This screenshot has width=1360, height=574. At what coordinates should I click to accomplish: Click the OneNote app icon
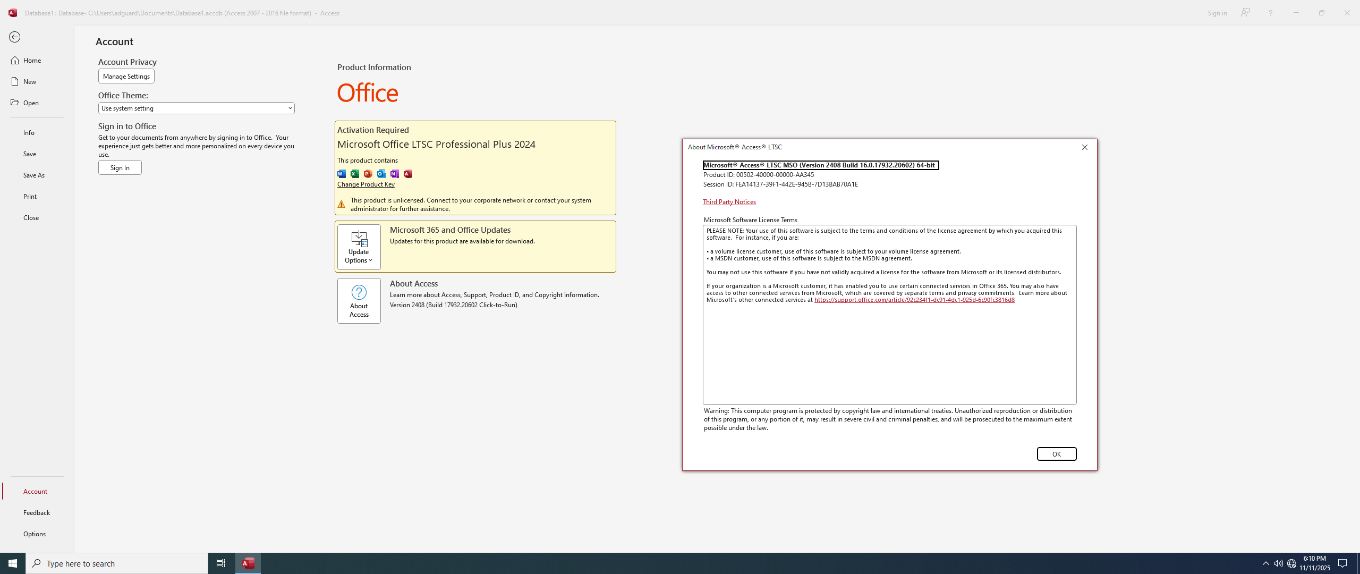(x=395, y=174)
